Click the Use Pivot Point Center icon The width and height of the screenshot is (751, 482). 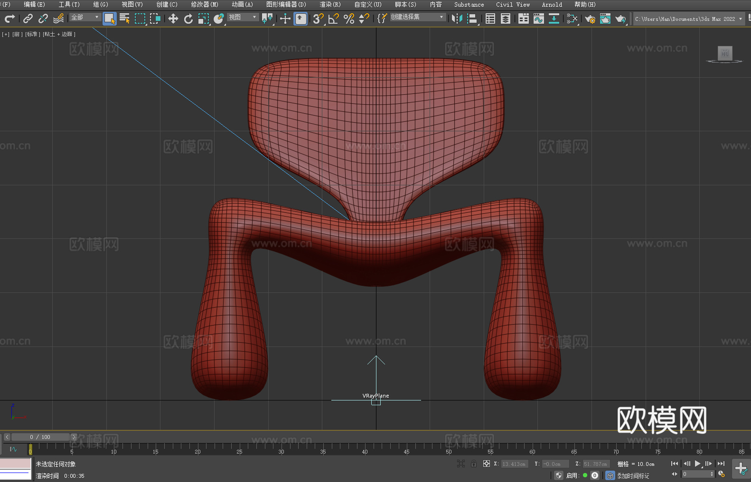[x=267, y=18]
